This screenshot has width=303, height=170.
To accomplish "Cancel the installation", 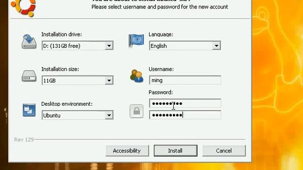I will point(224,151).
